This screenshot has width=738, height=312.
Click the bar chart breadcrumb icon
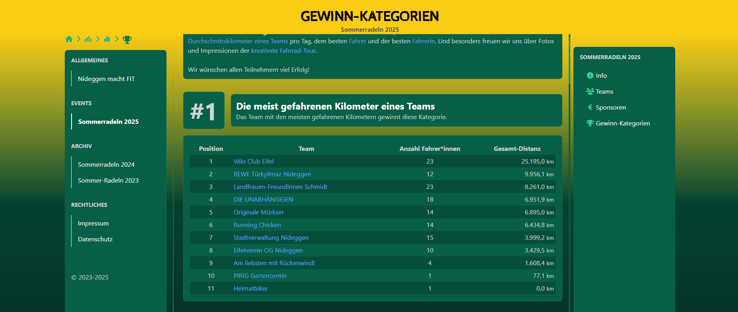107,39
